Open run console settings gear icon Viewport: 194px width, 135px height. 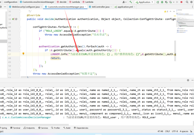point(188,80)
